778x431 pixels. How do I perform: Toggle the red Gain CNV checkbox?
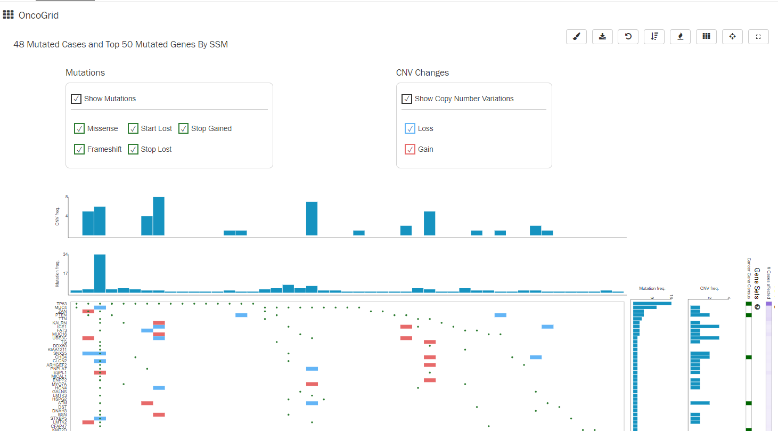[x=410, y=149]
